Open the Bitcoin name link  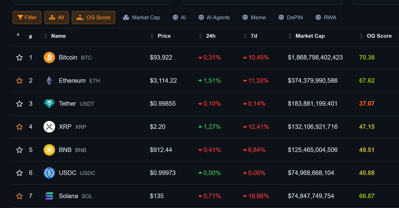[68, 57]
